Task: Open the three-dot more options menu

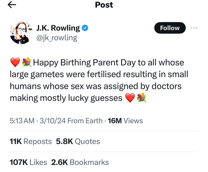Action: click(194, 28)
